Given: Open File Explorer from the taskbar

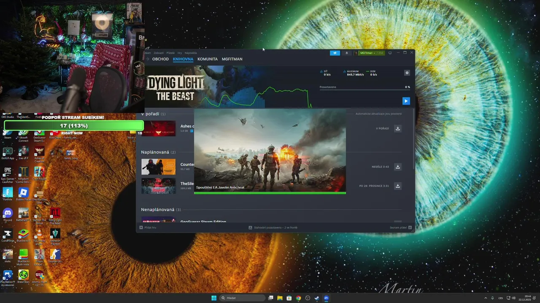Looking at the screenshot, I should pos(280,298).
